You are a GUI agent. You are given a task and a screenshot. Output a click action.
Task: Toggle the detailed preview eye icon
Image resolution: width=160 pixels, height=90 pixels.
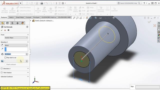click(x=8, y=30)
